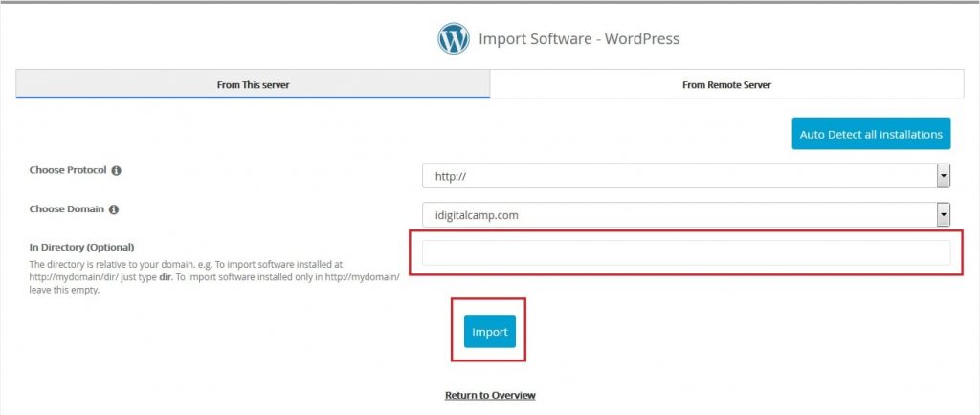Click the Import Software - WordPress heading
Screen dimensions: 980x415
579,38
